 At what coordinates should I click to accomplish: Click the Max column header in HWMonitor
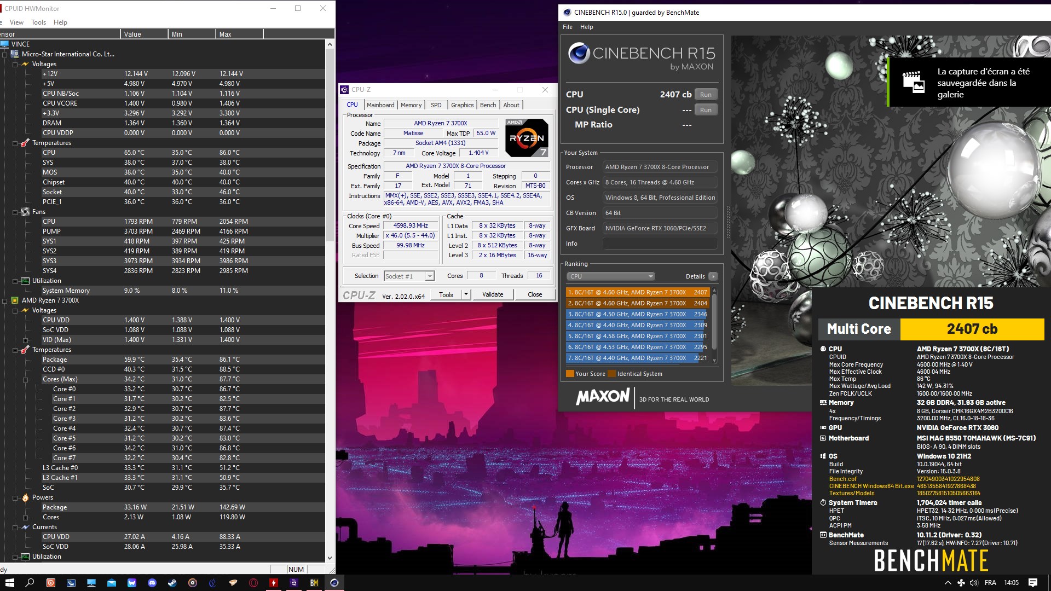point(239,34)
